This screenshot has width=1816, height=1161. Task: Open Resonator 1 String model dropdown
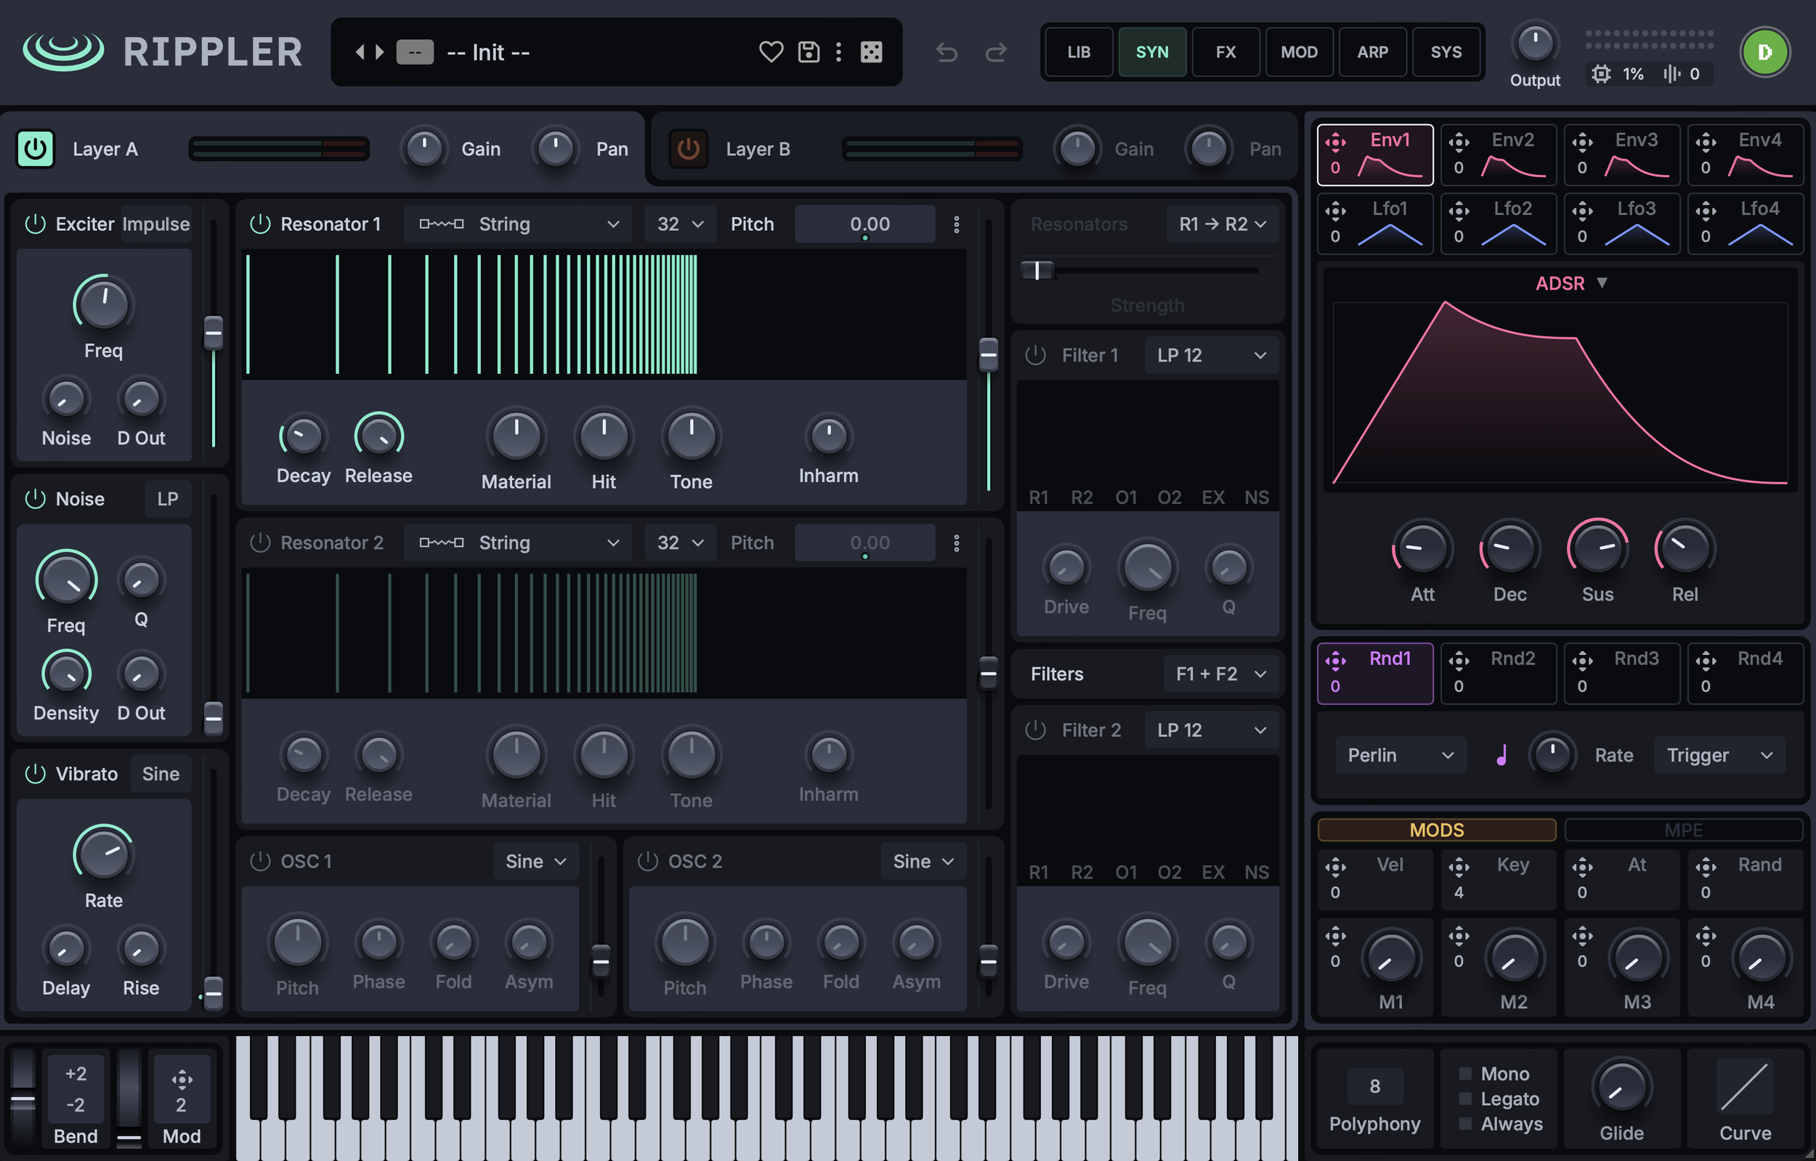[x=519, y=224]
